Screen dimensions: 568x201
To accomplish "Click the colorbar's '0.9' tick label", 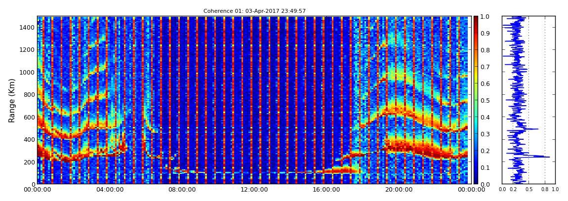I will tap(486, 33).
